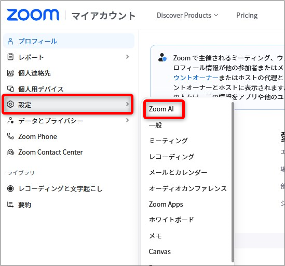Click the 個人用デバイス devices icon

(10, 89)
